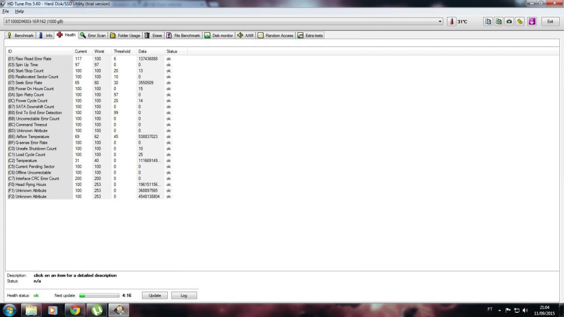Click the temperature thermometer icon
The width and height of the screenshot is (564, 317).
452,22
